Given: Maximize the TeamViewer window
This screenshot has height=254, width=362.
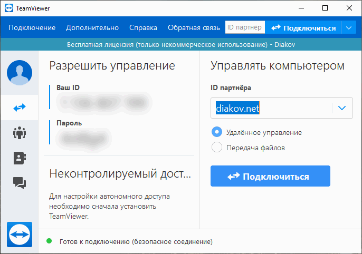Looking at the screenshot, I should point(325,8).
